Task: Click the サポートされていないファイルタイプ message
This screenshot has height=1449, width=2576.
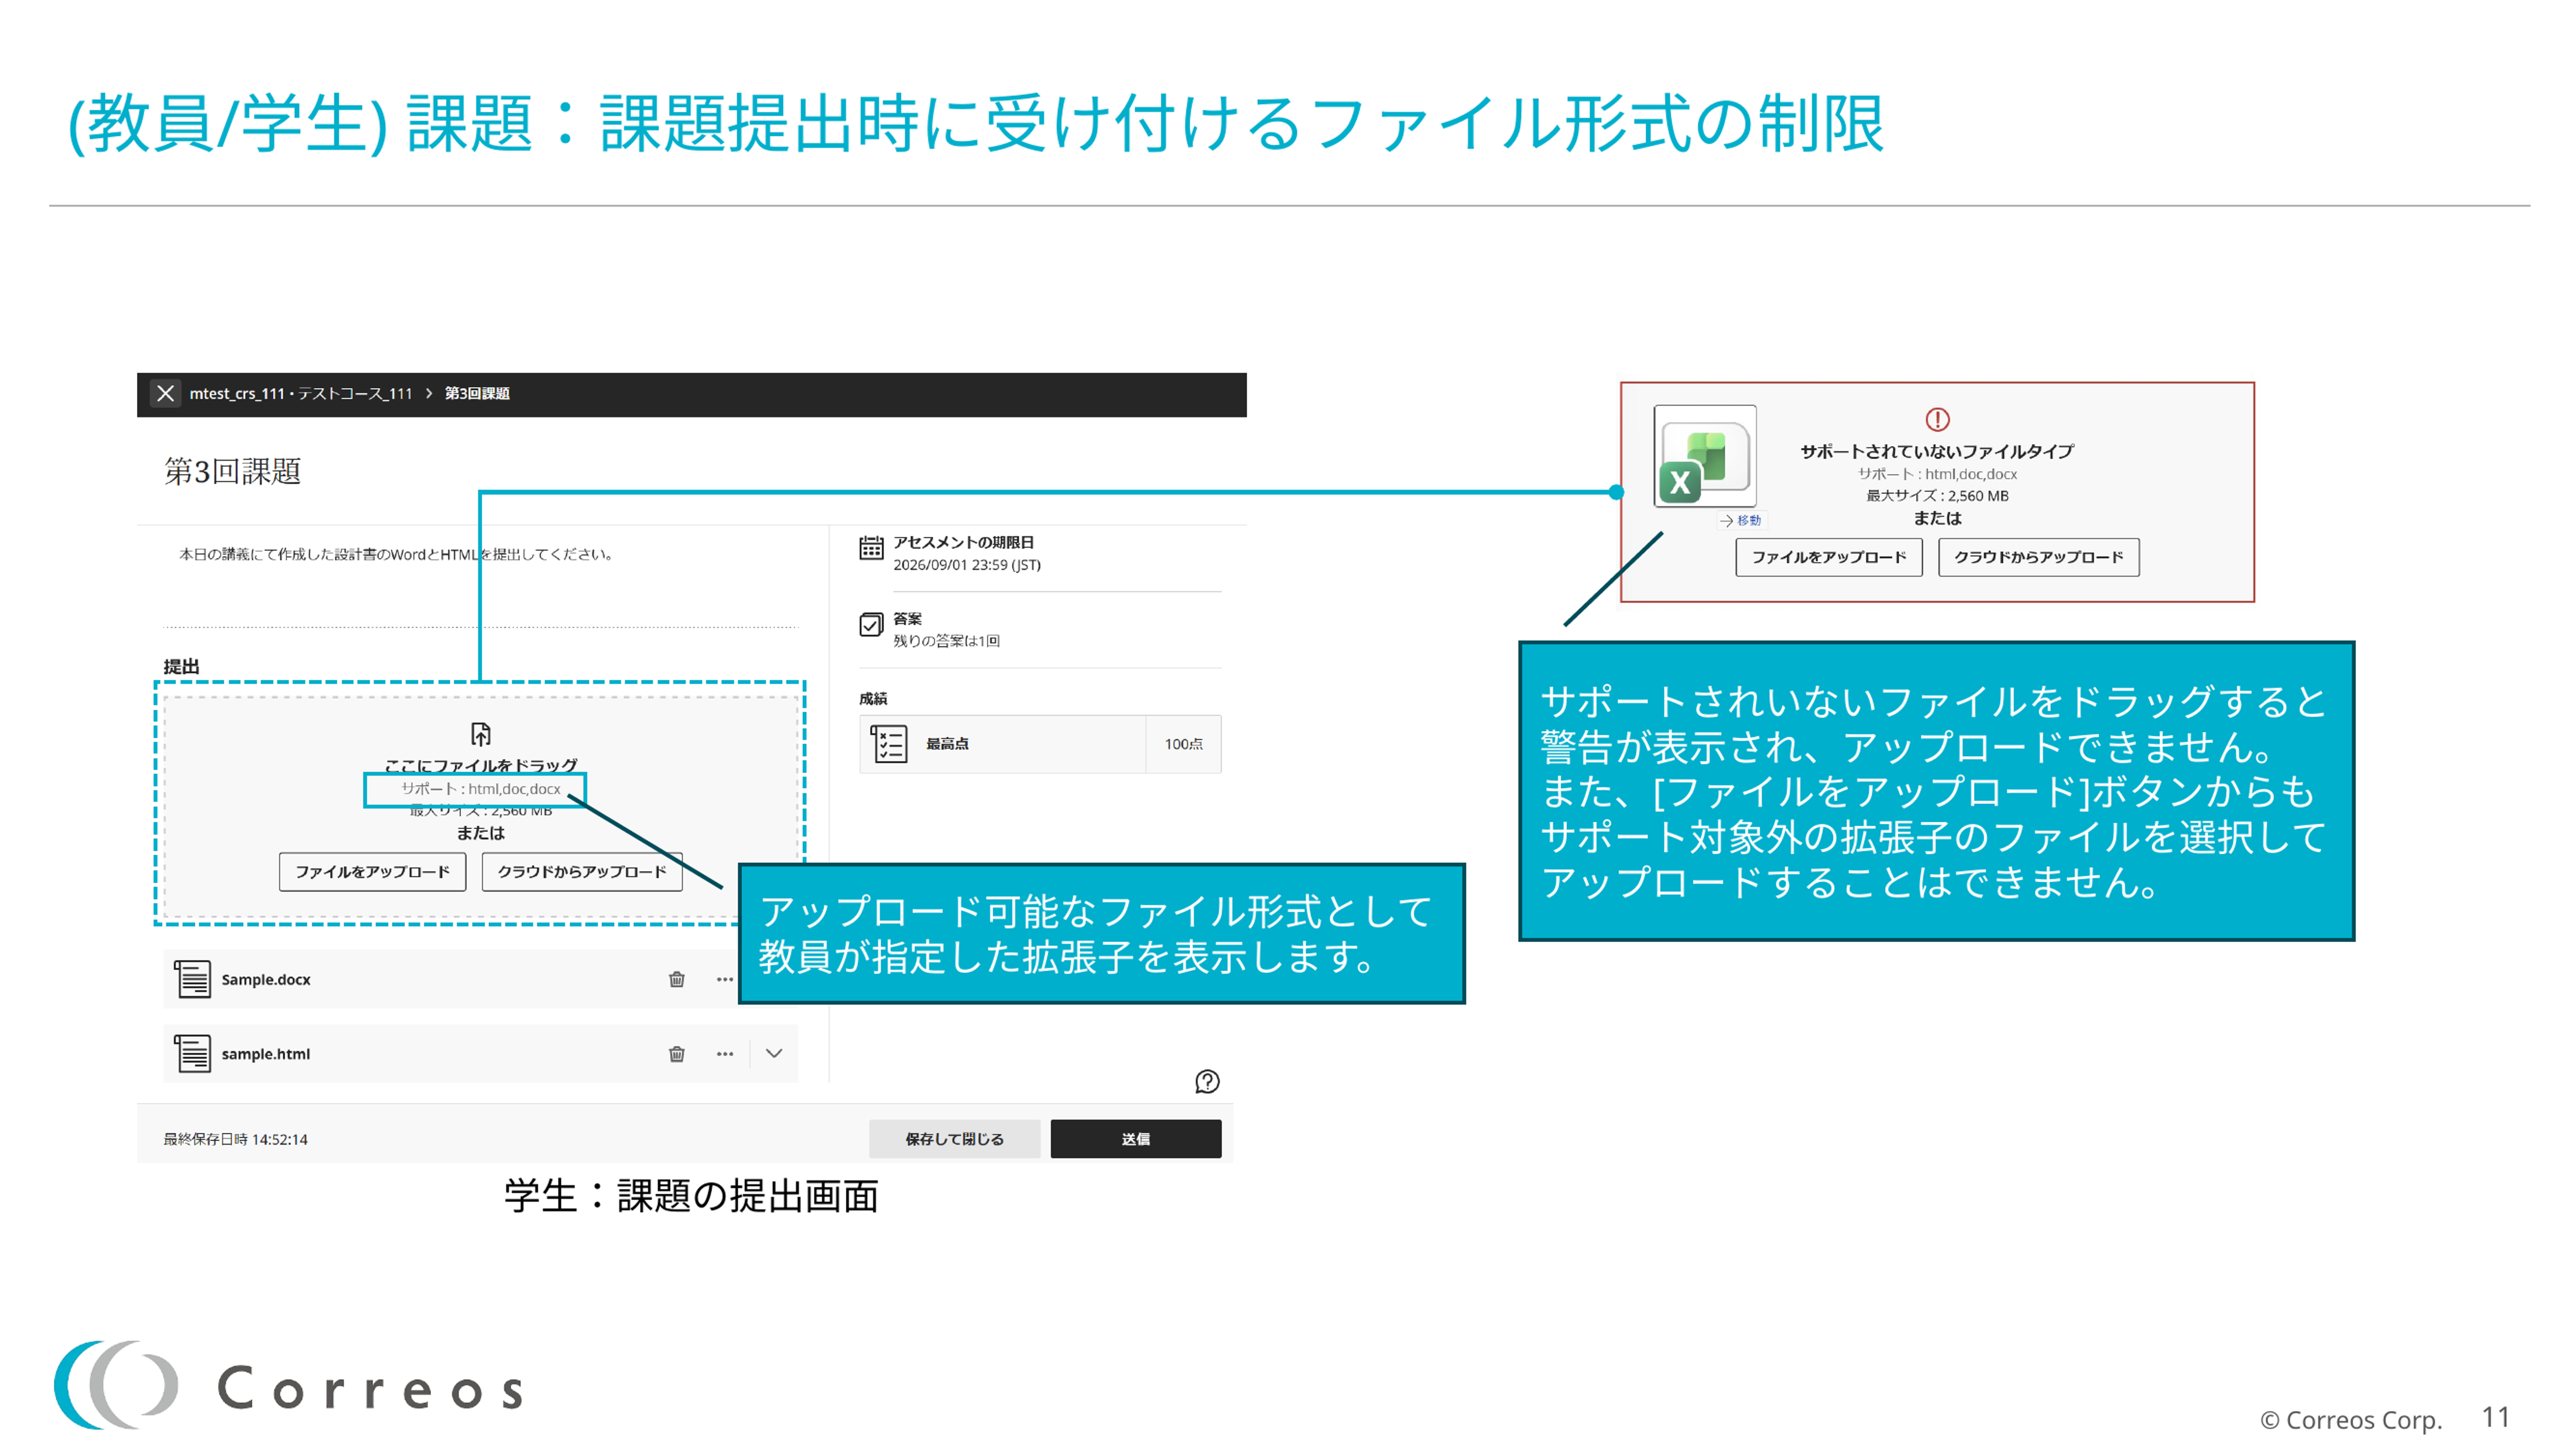Action: pos(1937,451)
